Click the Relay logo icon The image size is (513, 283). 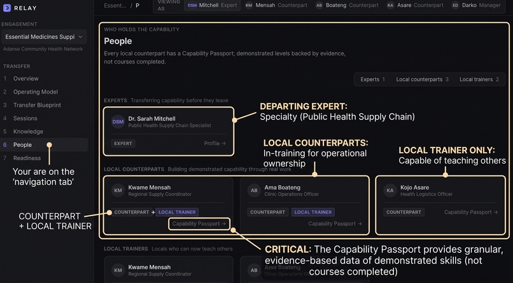(7, 8)
